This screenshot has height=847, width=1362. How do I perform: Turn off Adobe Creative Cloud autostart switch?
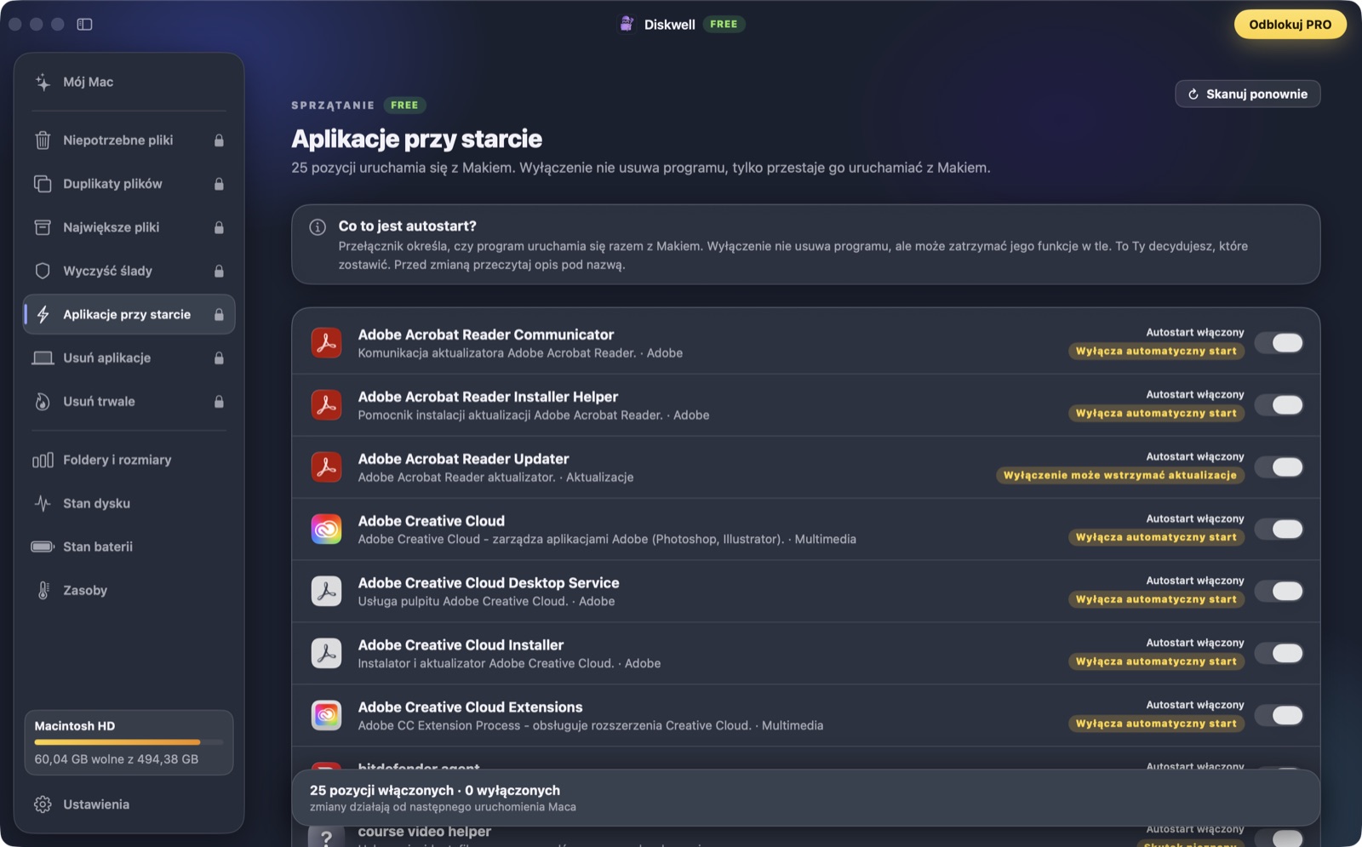pyautogui.click(x=1279, y=529)
